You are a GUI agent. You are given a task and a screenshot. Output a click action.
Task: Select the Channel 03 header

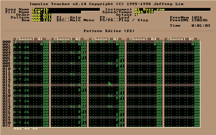click(x=105, y=39)
